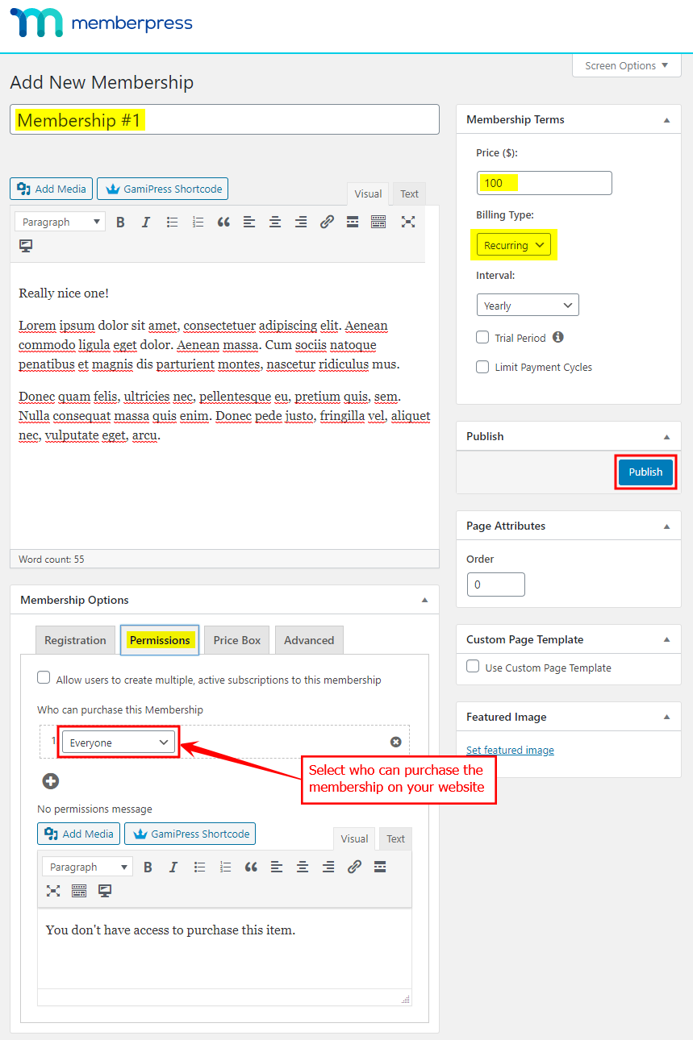Switch main editor to Visual tab
The height and width of the screenshot is (1040, 693).
point(368,193)
